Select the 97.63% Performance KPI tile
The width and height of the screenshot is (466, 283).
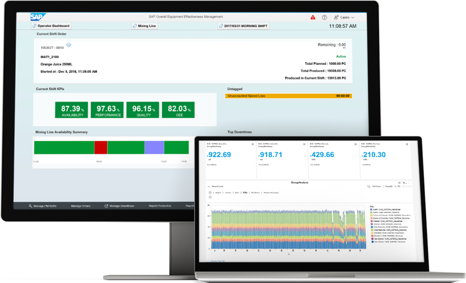[x=107, y=110]
